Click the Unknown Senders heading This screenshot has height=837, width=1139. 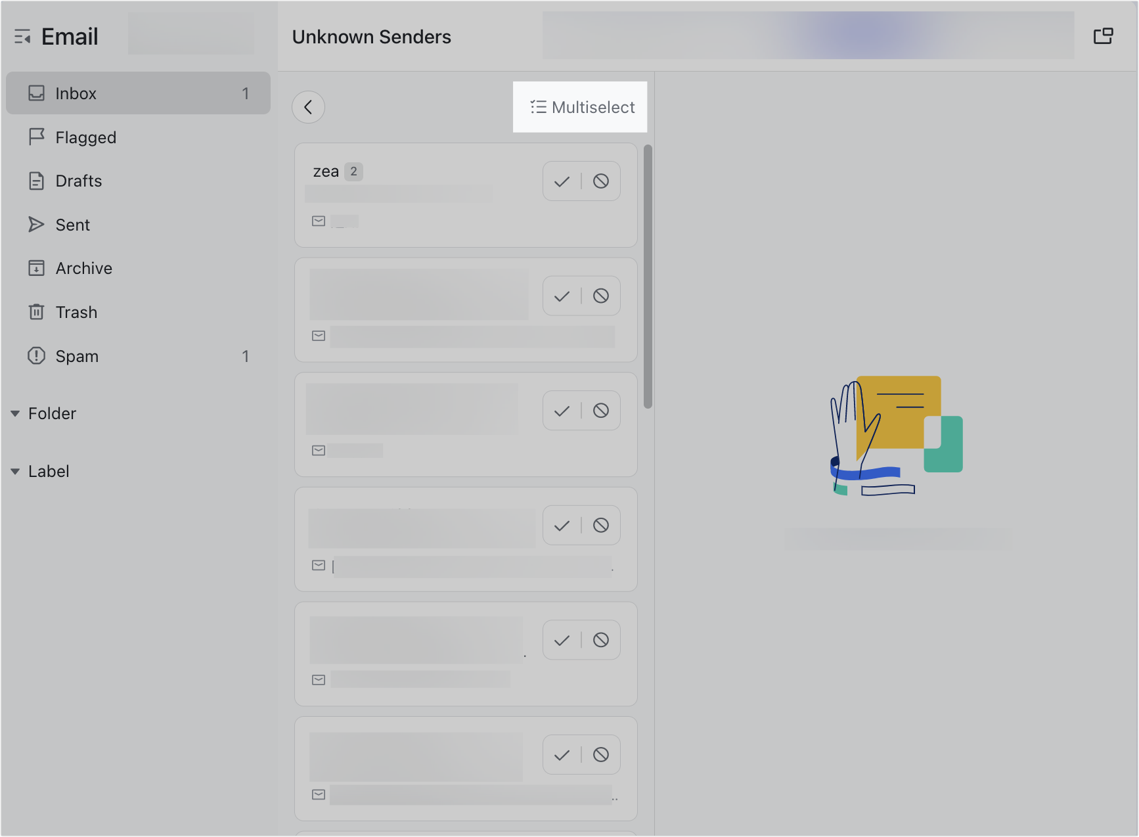(x=372, y=37)
